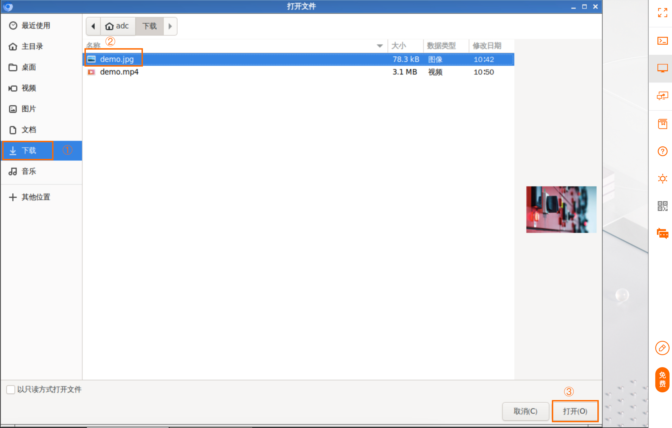672x428 pixels.
Task: Click the orange 免费 badge
Action: pyautogui.click(x=662, y=380)
